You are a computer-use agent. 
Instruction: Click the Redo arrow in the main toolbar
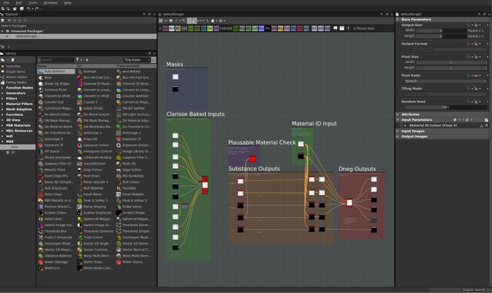click(x=36, y=9)
